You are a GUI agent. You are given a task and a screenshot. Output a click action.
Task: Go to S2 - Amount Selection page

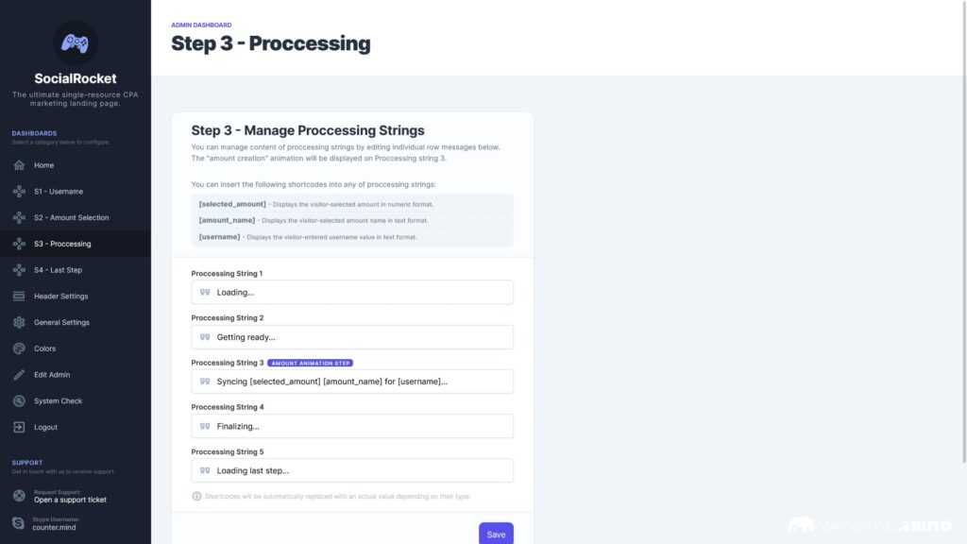(x=71, y=218)
